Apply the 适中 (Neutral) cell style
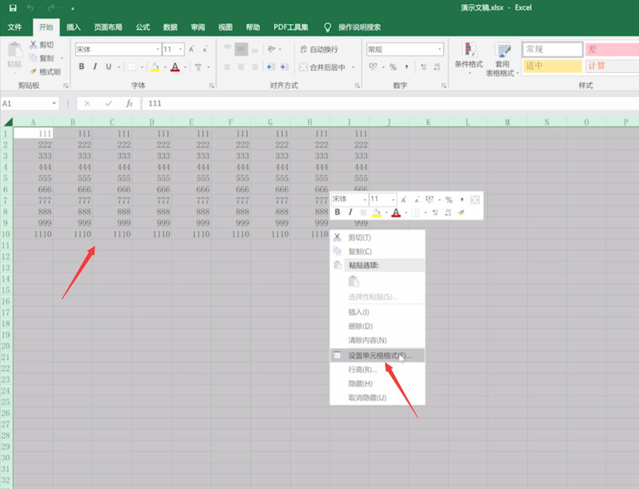This screenshot has height=489, width=639. click(553, 66)
